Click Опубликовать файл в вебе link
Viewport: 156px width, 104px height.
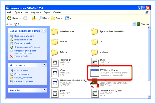[27, 47]
